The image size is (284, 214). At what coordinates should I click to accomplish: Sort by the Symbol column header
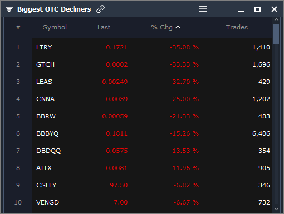click(x=55, y=27)
